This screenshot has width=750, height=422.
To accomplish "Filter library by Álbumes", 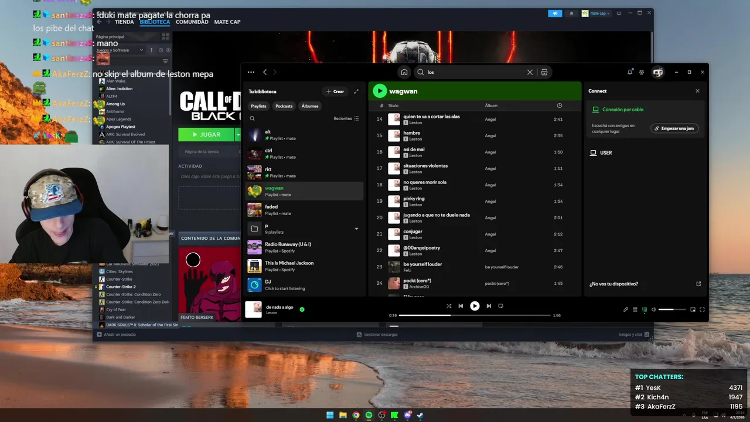I will pos(310,106).
